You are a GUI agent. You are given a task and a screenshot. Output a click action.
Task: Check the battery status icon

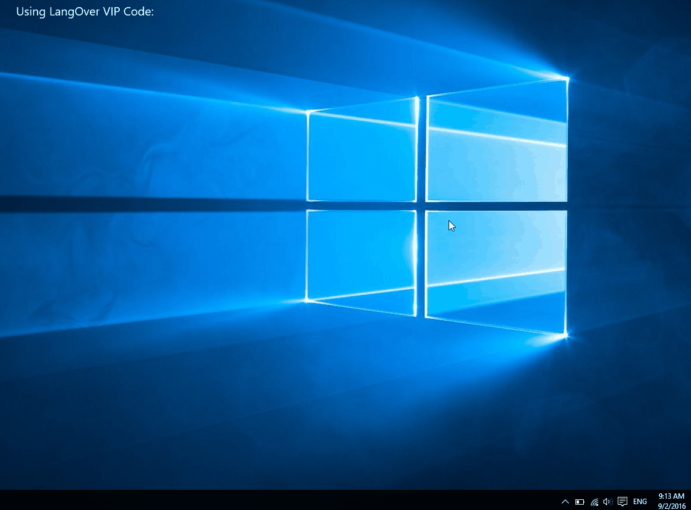coord(580,502)
